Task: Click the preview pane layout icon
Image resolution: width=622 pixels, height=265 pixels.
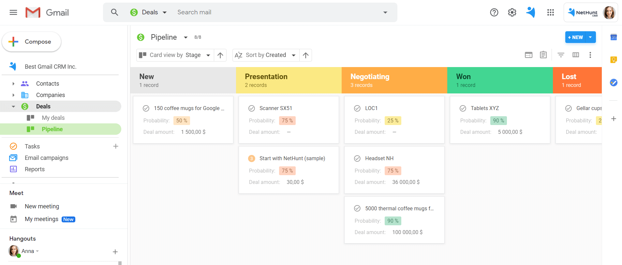Action: tap(529, 55)
